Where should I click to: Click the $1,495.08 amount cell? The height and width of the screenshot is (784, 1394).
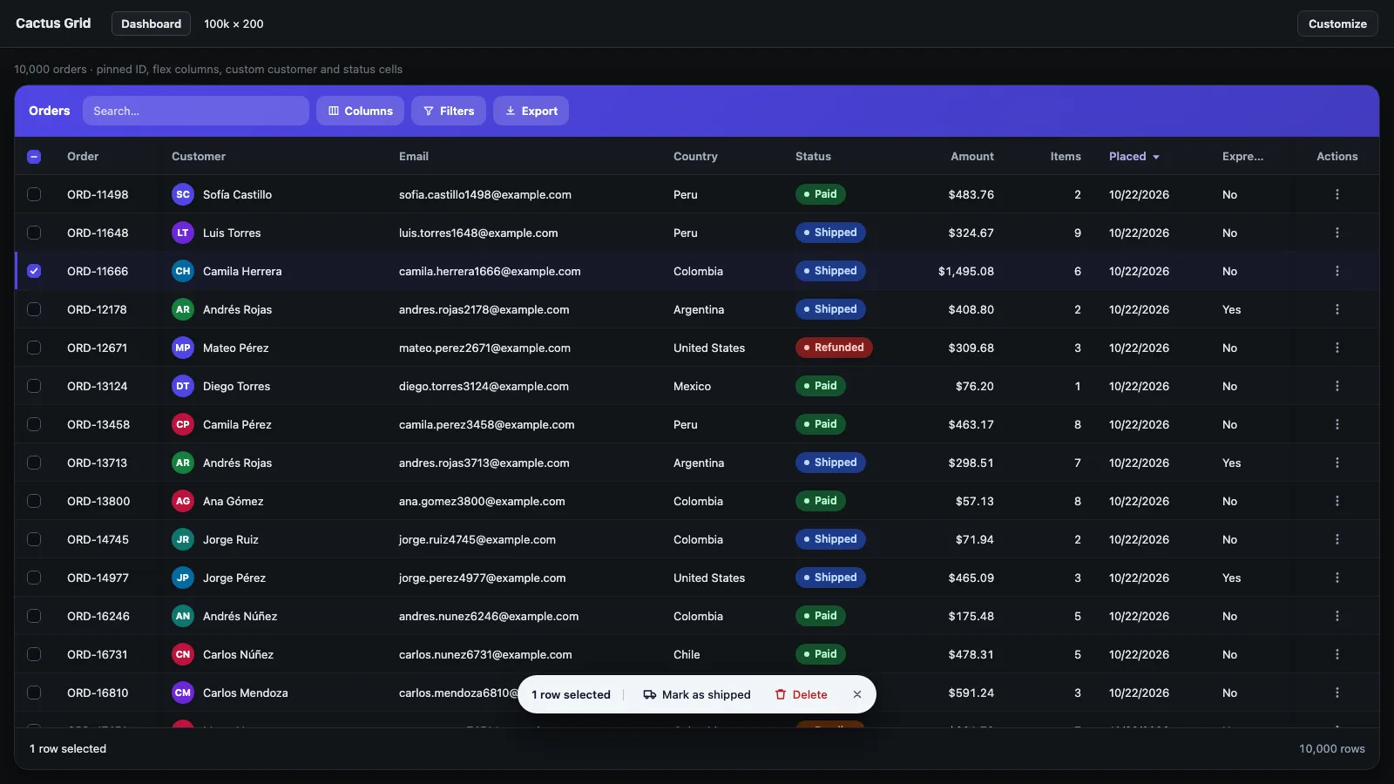[x=966, y=271]
